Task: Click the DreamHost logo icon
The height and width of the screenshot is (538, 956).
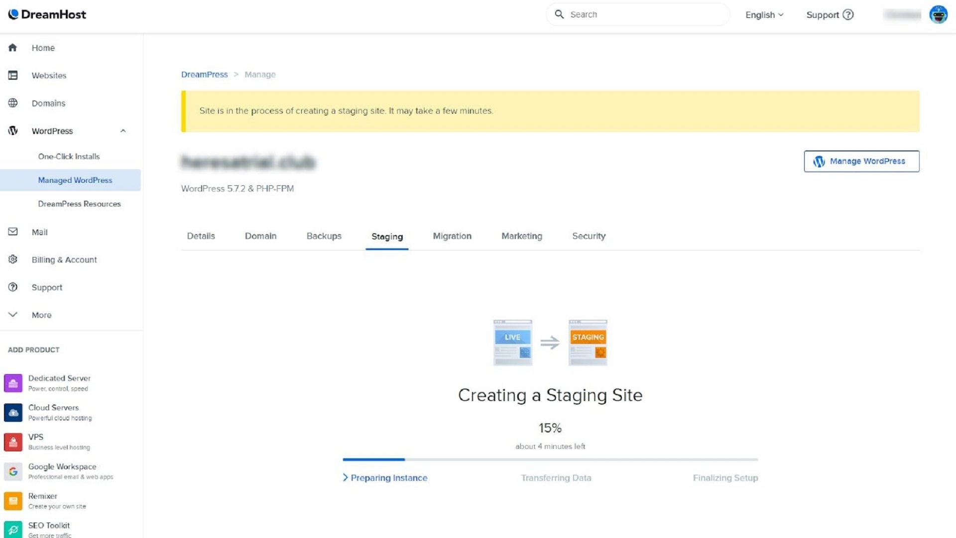Action: [12, 14]
